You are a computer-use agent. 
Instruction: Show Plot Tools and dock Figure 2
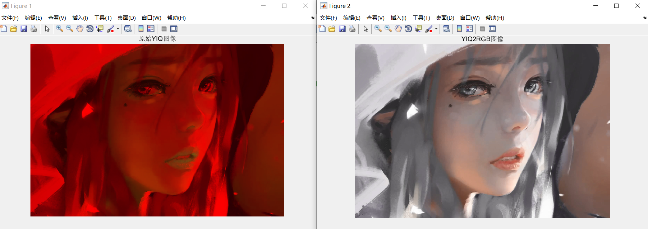point(492,29)
